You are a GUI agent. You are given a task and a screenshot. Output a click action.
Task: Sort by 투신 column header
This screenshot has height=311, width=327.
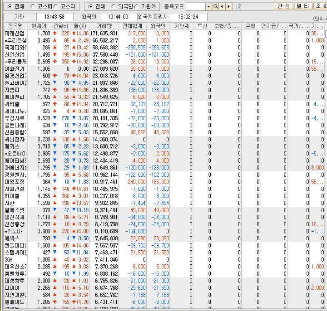[x=202, y=26]
